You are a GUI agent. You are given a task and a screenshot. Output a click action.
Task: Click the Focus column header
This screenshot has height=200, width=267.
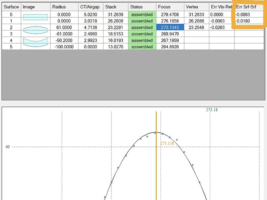(x=170, y=7)
